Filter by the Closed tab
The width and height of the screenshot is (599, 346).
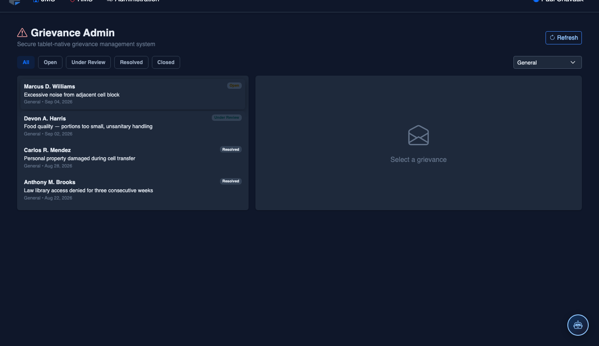(x=166, y=62)
